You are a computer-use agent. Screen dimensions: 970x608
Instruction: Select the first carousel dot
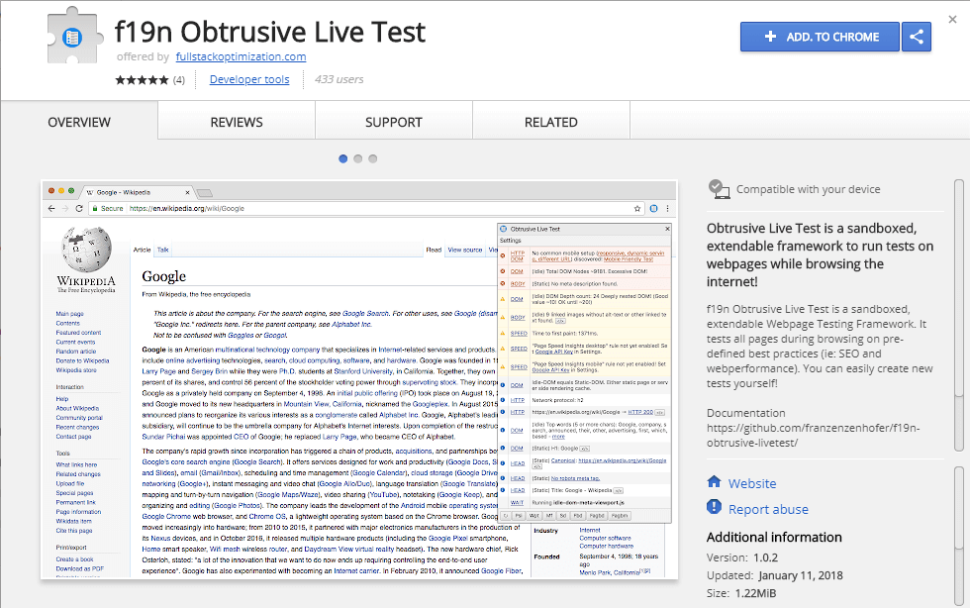(x=343, y=158)
